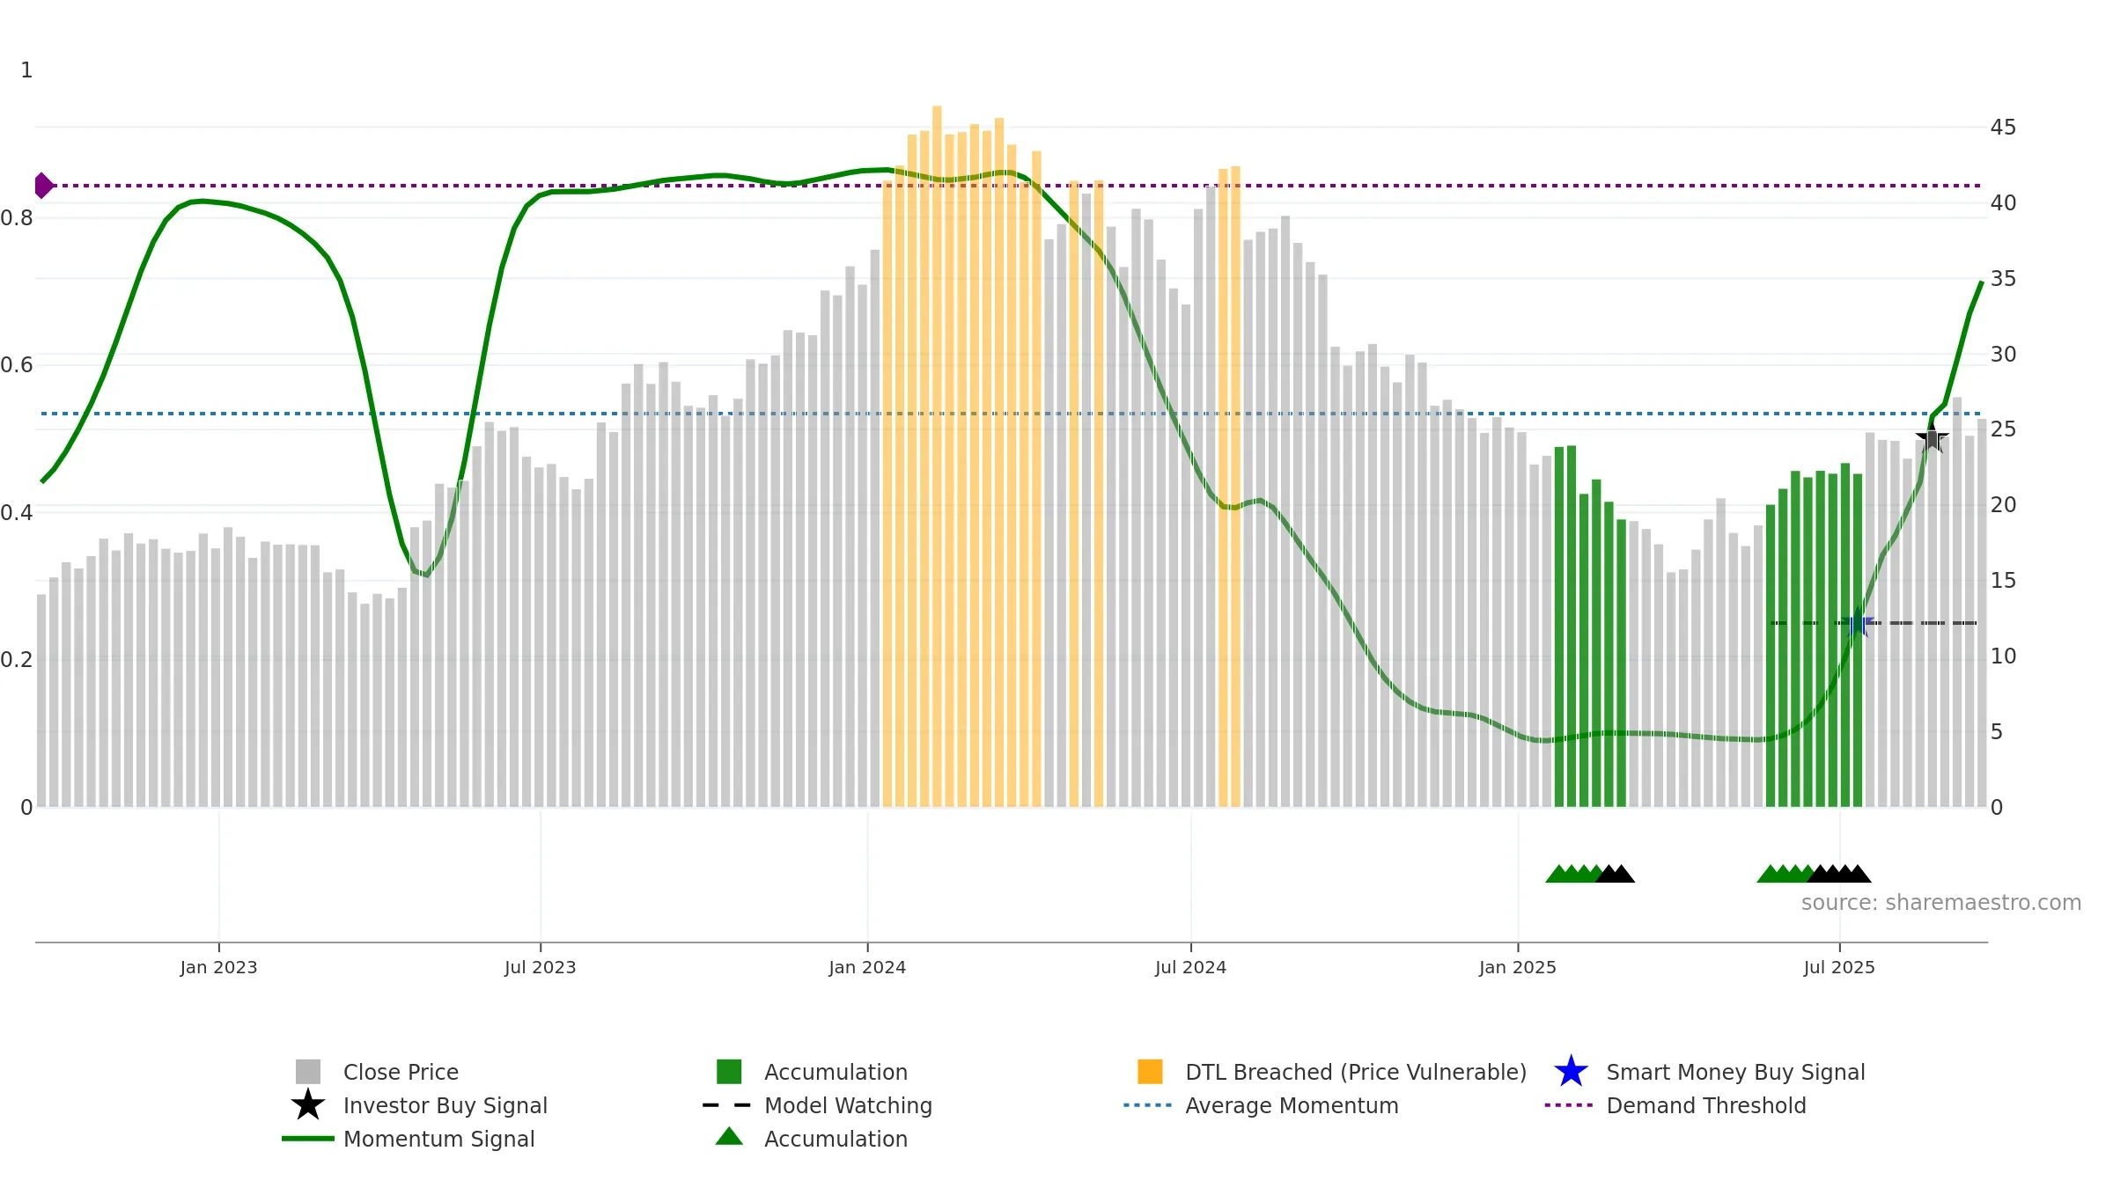Click the tallest orange bar in early 2024
Screen dimensions: 2113x1188
[937, 456]
